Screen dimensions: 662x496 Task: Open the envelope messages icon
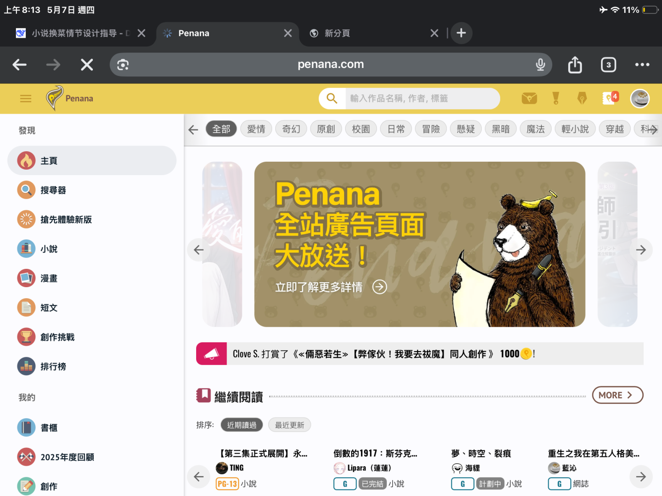pos(529,98)
